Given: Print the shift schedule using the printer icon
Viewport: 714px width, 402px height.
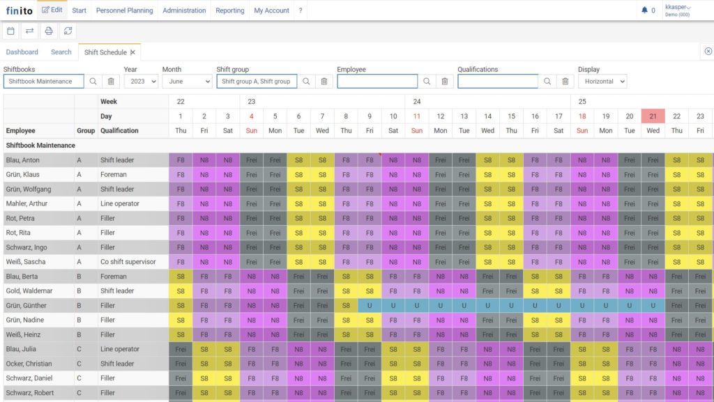Looking at the screenshot, I should pyautogui.click(x=48, y=31).
